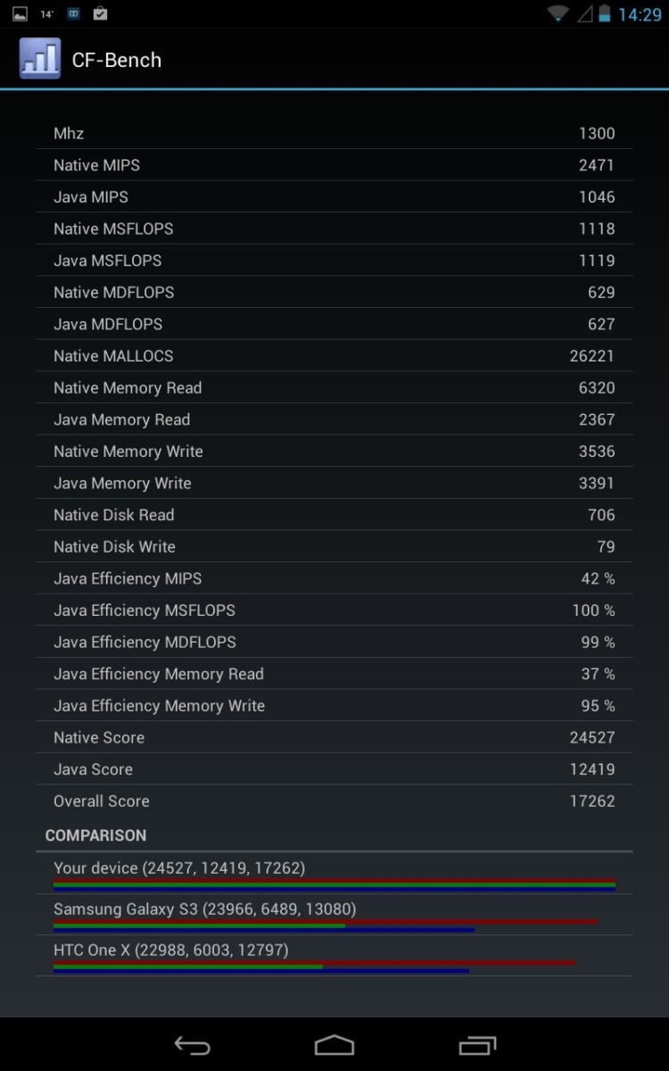This screenshot has height=1071, width=669.
Task: Tap the Android home navigation icon
Action: click(334, 1045)
